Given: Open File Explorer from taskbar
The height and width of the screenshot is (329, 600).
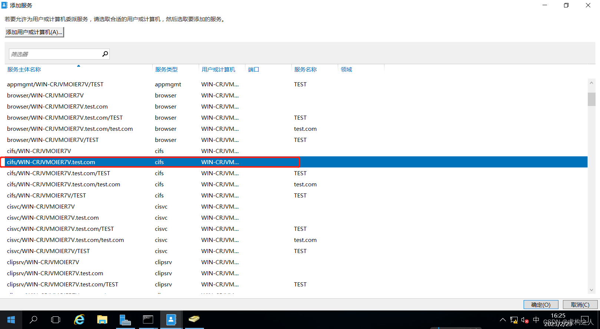Looking at the screenshot, I should (102, 320).
